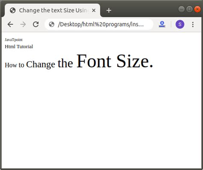Open a new tab with the plus button
This screenshot has width=203, height=170.
pos(109,10)
